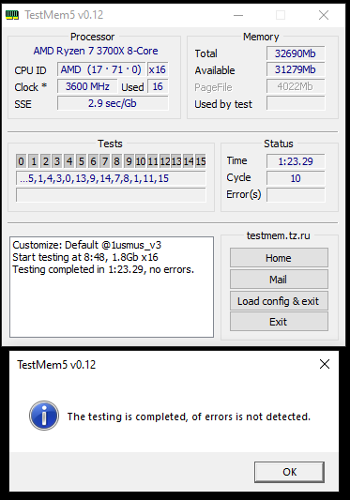Click the empty progress bar under the test sequence
This screenshot has width=350, height=500.
point(111,195)
